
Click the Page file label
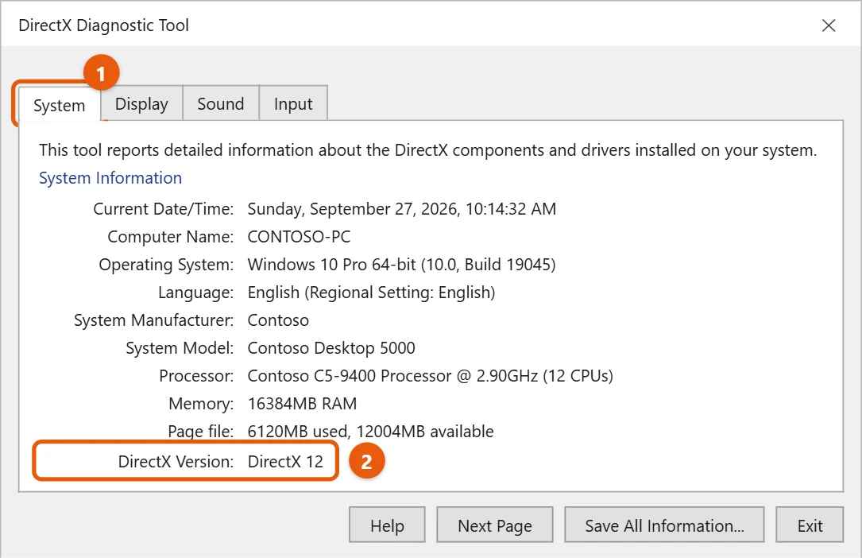(x=201, y=432)
